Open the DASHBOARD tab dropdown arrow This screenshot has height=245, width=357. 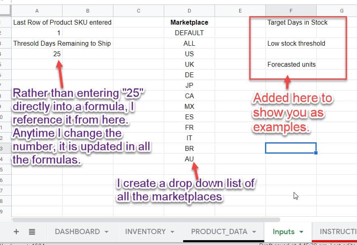[106, 232]
